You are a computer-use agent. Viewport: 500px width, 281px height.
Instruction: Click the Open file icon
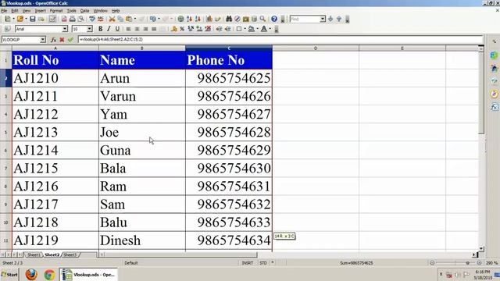pos(20,19)
